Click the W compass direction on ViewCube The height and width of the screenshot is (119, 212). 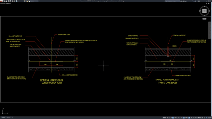click(200, 11)
